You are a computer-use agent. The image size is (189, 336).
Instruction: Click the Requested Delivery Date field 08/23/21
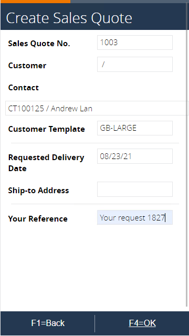[135, 156]
